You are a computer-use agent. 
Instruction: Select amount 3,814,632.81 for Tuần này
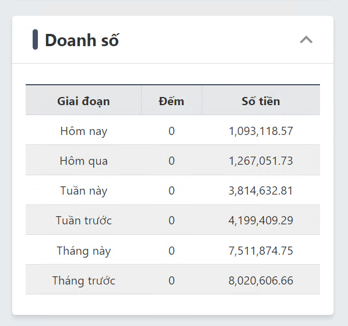tap(261, 190)
